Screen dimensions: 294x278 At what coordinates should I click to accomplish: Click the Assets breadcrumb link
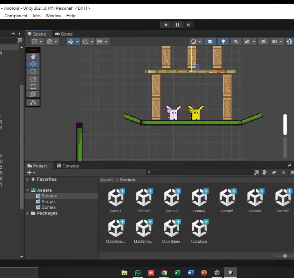[x=107, y=180]
